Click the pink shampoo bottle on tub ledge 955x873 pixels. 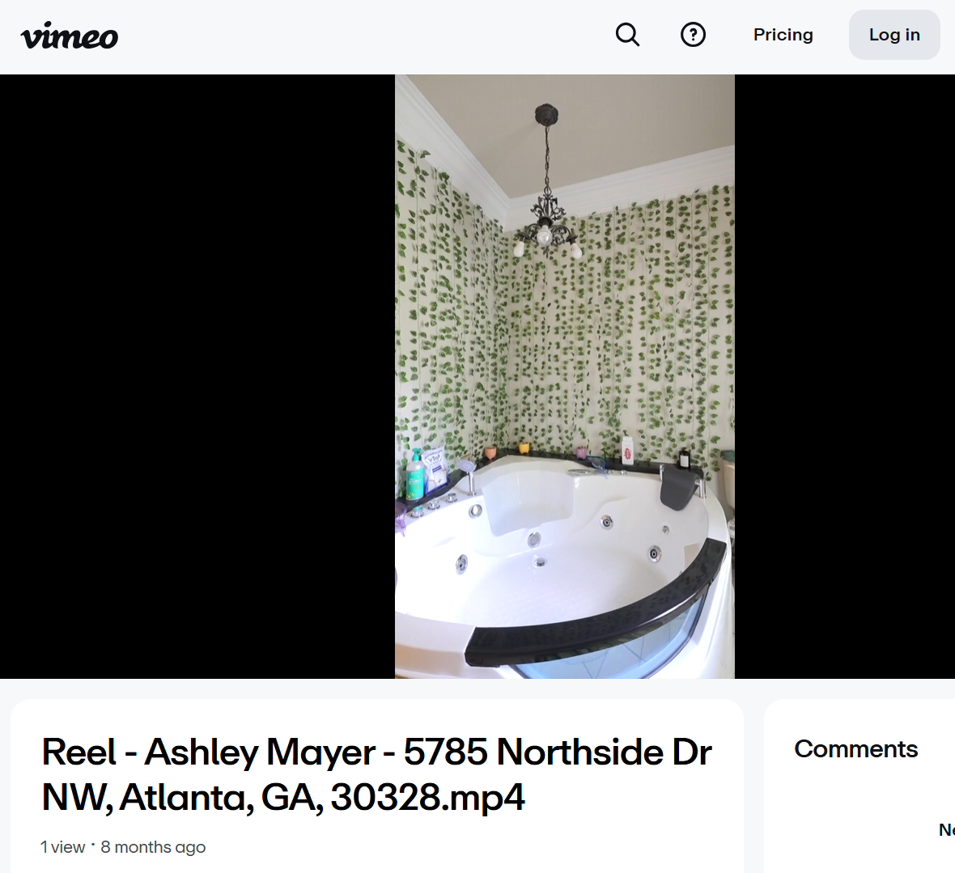(627, 451)
